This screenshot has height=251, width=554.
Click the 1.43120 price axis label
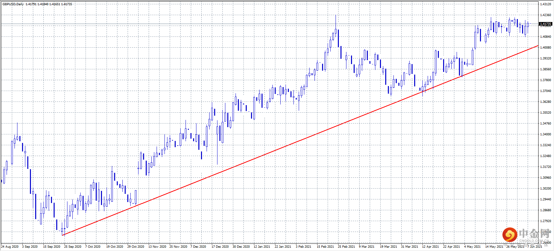(545, 4)
